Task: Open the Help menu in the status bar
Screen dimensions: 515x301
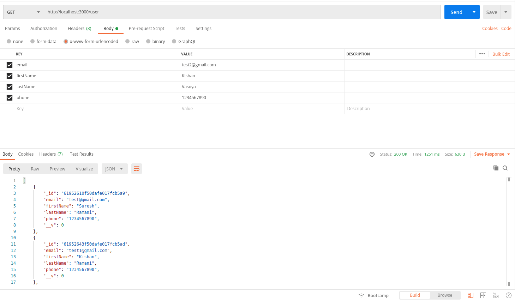Action: [x=508, y=295]
